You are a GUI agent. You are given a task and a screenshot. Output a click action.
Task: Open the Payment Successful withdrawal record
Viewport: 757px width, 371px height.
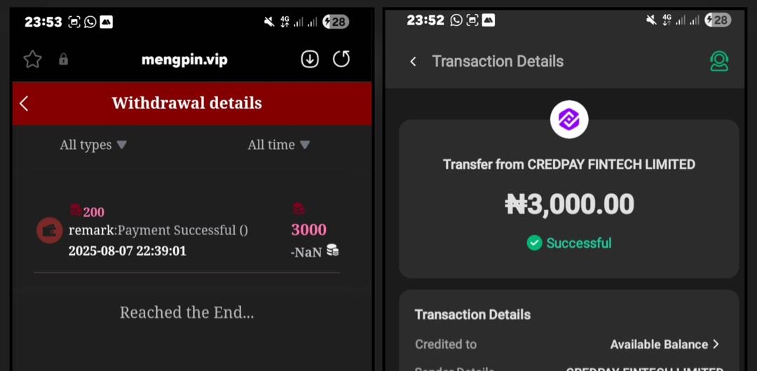187,230
